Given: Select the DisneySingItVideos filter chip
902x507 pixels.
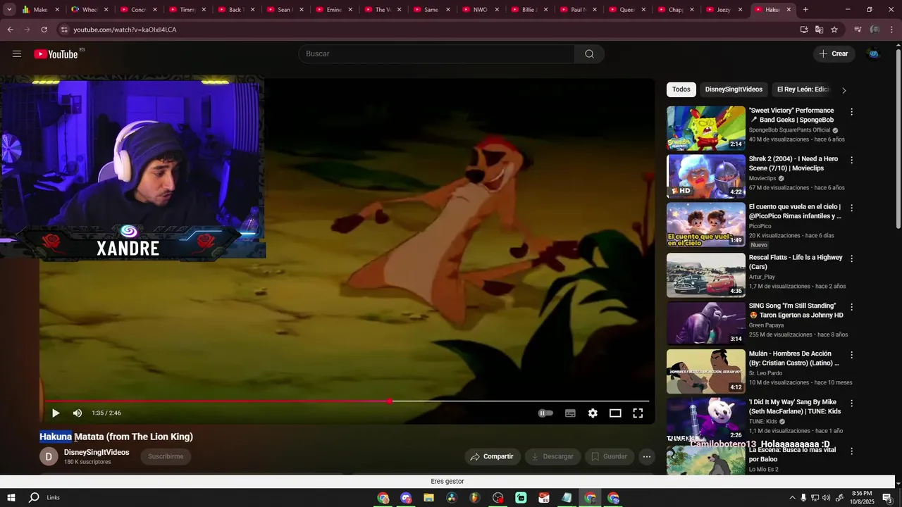Looking at the screenshot, I should point(734,89).
